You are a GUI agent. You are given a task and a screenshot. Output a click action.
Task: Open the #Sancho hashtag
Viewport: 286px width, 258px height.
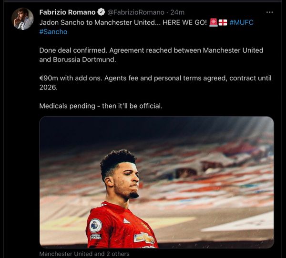click(x=53, y=32)
